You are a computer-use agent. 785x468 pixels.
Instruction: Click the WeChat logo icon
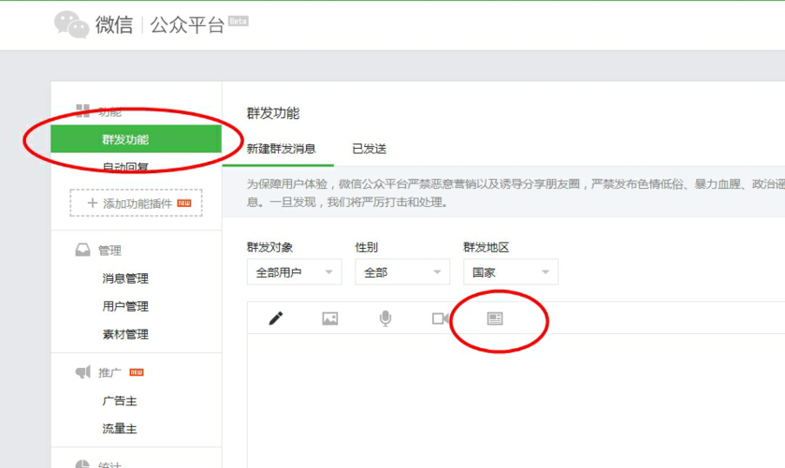[x=72, y=24]
